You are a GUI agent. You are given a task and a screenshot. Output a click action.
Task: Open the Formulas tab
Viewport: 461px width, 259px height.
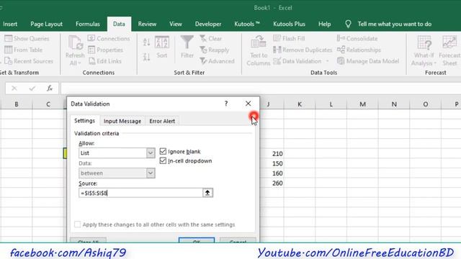(88, 24)
